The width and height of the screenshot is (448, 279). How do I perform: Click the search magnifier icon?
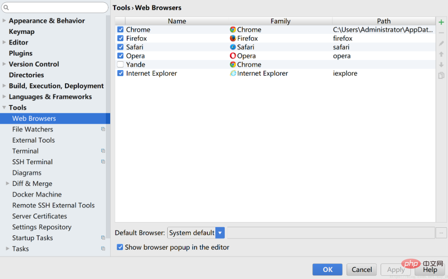click(x=6, y=8)
